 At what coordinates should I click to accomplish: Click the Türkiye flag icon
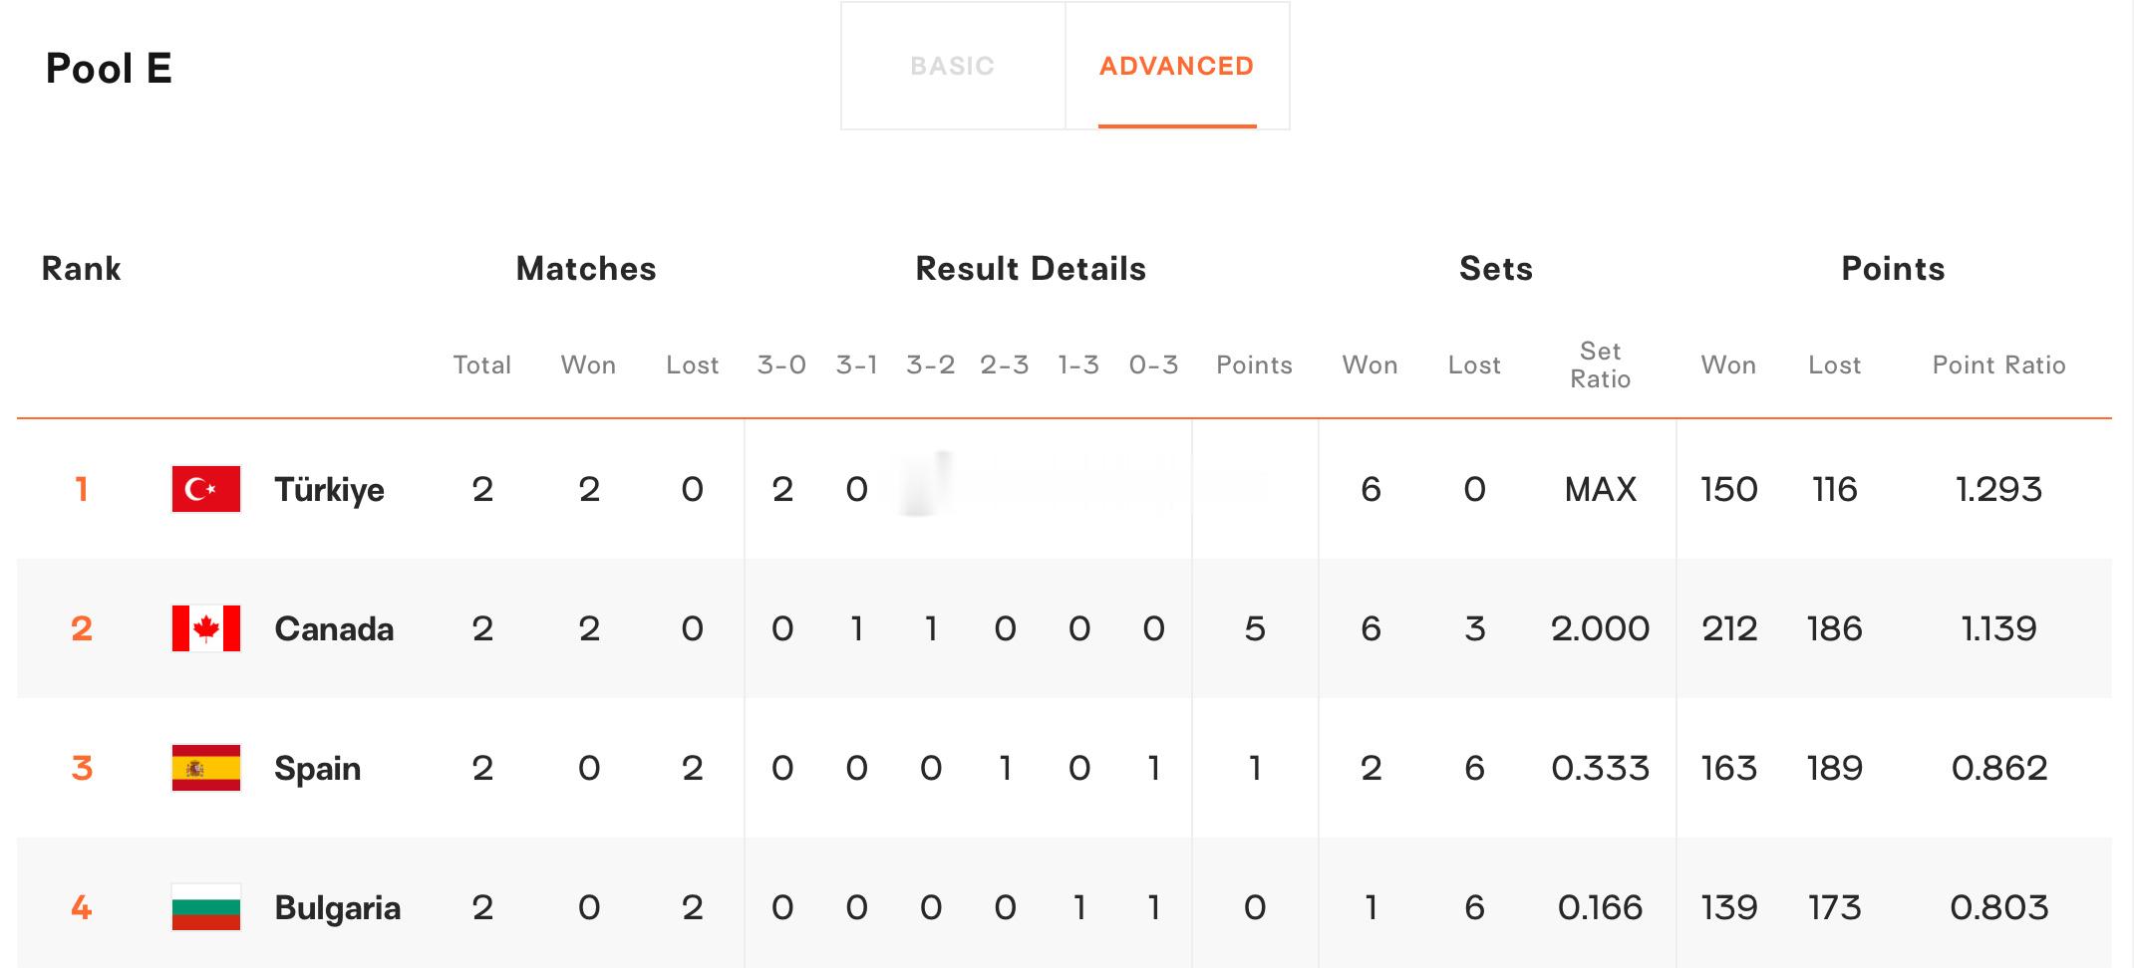[x=206, y=489]
